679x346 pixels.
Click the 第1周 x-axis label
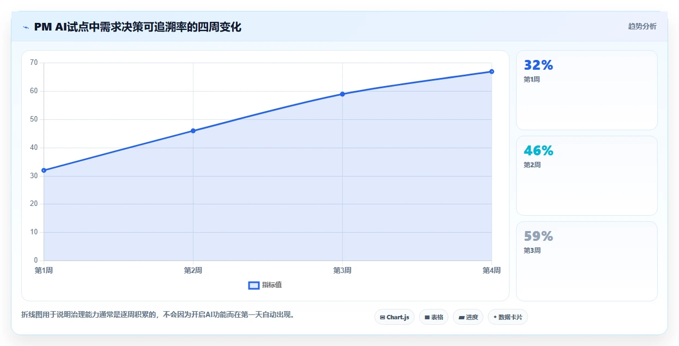(x=44, y=270)
